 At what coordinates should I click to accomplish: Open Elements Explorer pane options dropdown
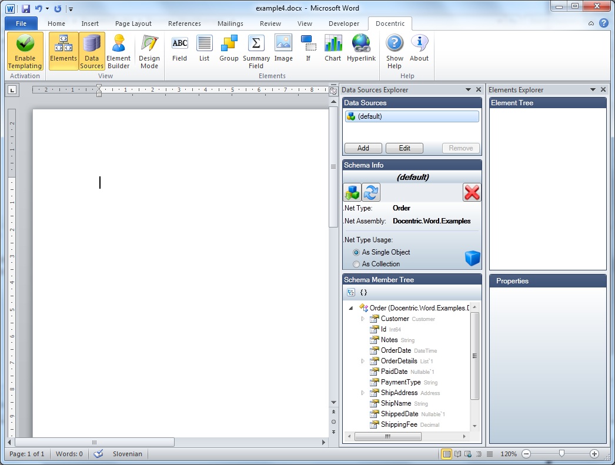pos(593,90)
